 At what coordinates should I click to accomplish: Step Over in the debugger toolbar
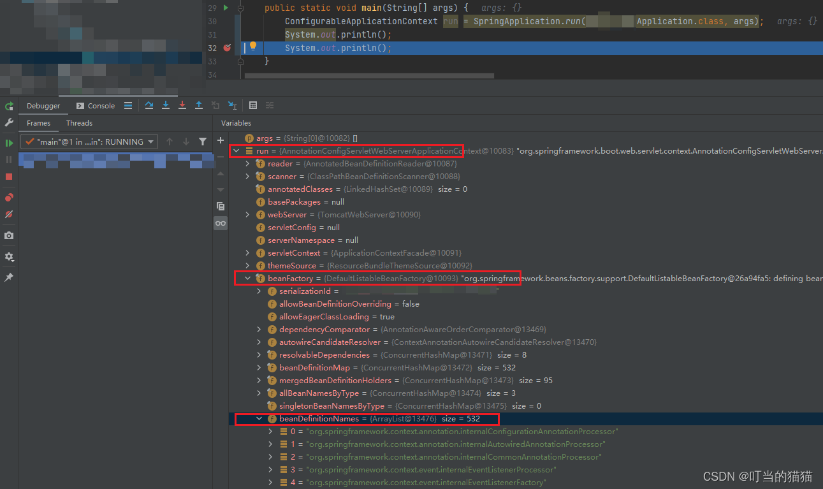pos(149,105)
